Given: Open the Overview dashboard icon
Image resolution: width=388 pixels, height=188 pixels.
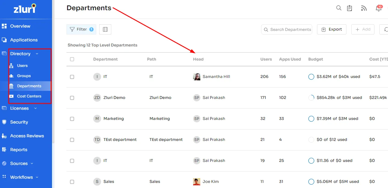Looking at the screenshot, I should (4, 26).
